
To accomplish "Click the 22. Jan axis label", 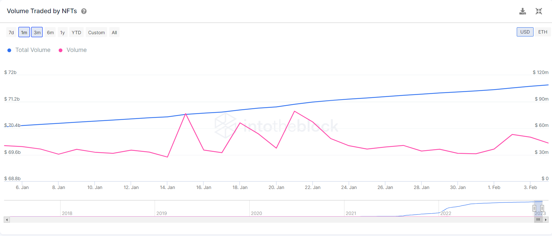I will point(313,187).
